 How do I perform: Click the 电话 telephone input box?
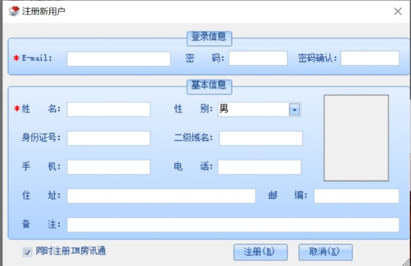(x=260, y=167)
